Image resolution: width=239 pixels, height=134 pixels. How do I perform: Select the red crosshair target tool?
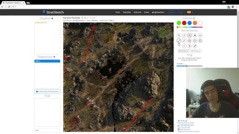coord(189,46)
